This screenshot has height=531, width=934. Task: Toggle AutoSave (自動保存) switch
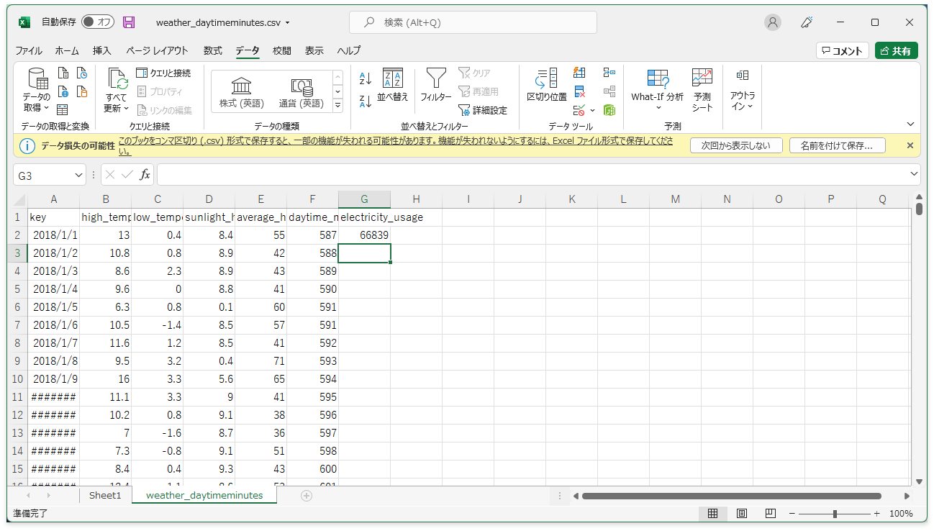click(x=97, y=22)
